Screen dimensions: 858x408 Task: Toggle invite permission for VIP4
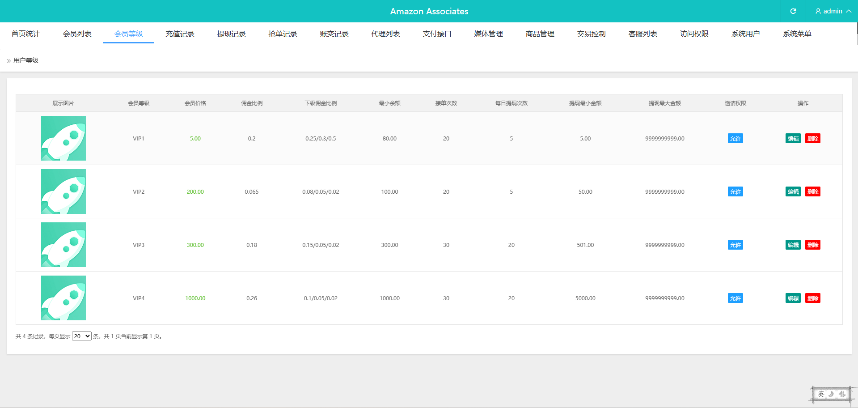[735, 298]
